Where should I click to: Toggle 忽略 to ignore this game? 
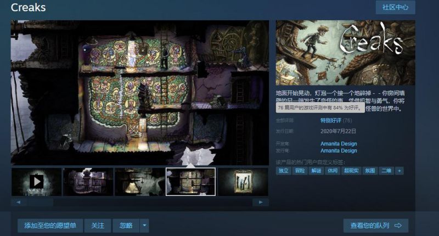126,226
